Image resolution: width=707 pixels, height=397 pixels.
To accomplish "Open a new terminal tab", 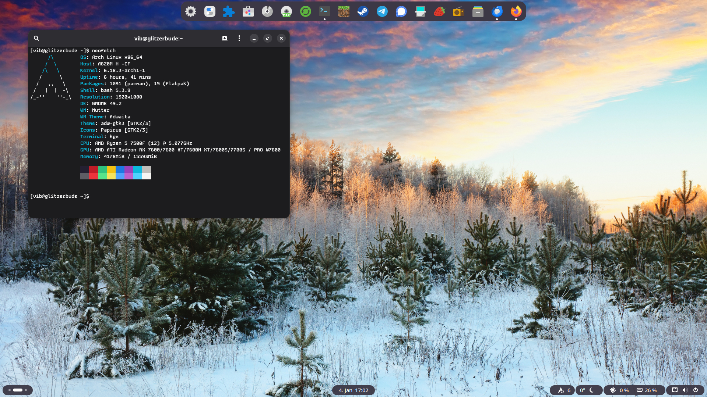I will click(x=225, y=38).
